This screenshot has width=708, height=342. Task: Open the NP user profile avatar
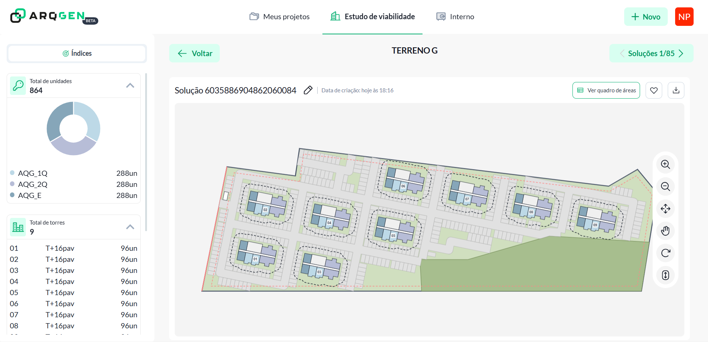pyautogui.click(x=684, y=17)
